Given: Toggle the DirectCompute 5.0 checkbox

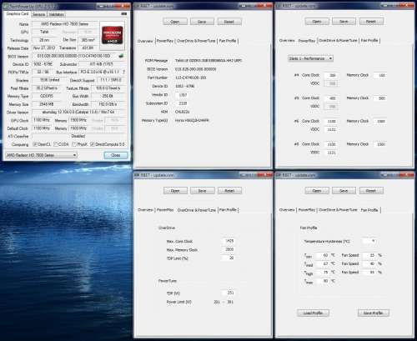Looking at the screenshot, I should point(93,144).
